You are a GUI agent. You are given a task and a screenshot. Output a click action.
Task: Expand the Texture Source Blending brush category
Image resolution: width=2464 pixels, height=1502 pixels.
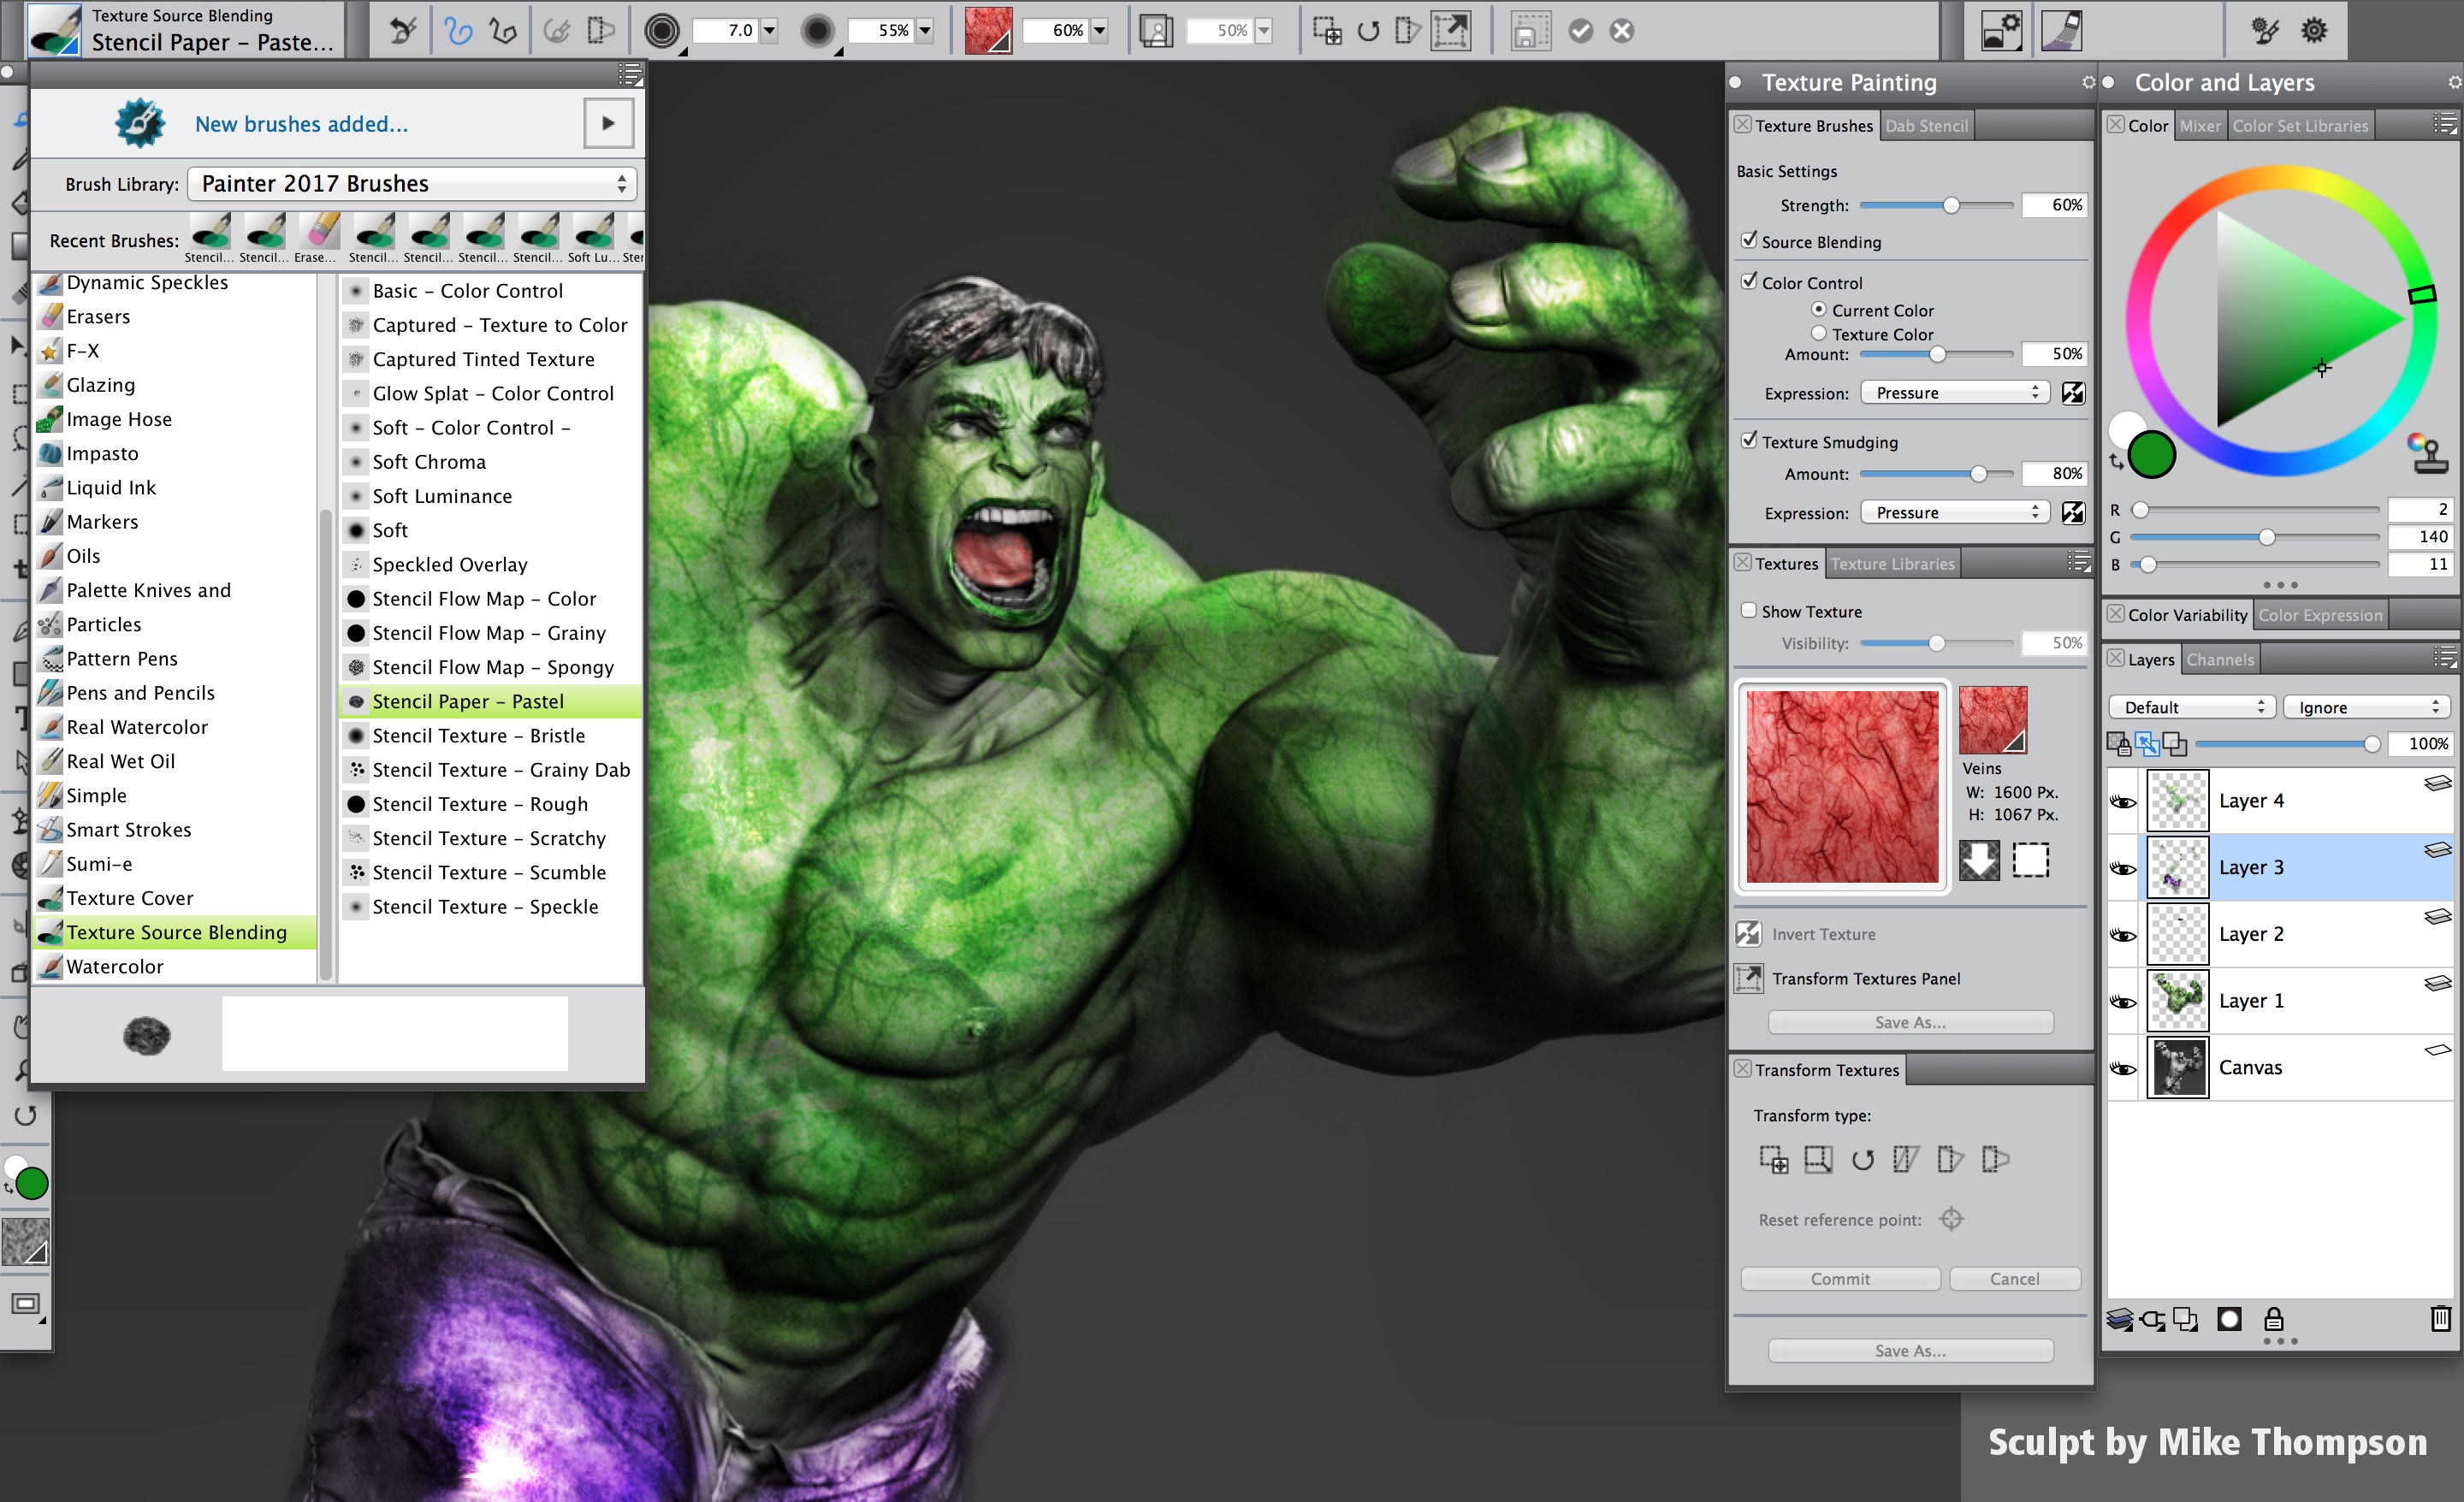click(176, 932)
